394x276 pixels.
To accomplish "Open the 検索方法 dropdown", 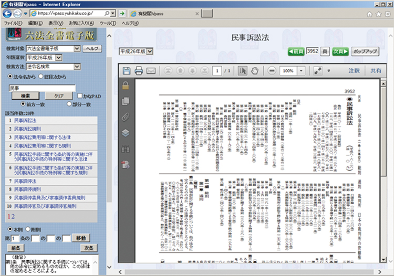I will tap(77, 67).
